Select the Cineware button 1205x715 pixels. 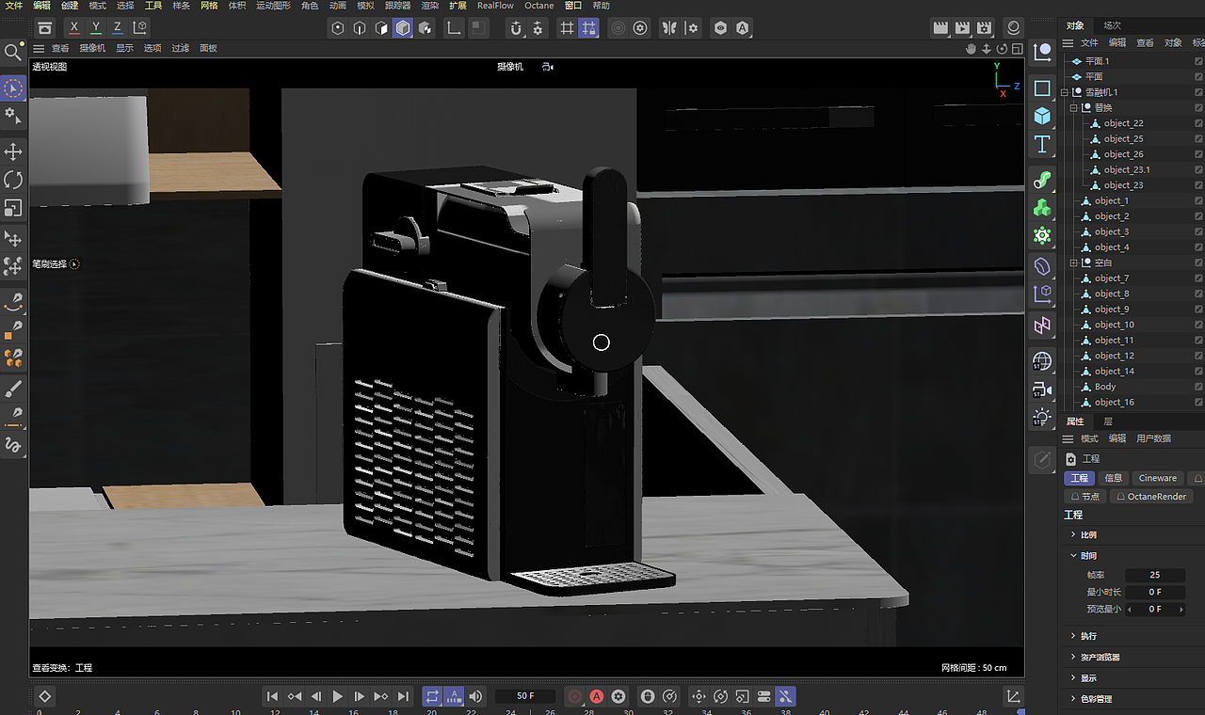point(1158,478)
